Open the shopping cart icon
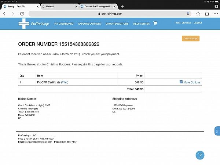 pyautogui.click(x=155, y=23)
